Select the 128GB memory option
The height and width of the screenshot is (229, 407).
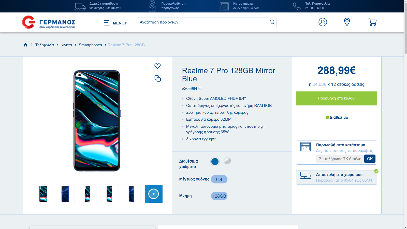click(x=219, y=196)
